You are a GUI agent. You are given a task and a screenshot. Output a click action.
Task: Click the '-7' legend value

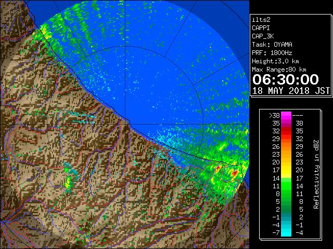[276, 233]
